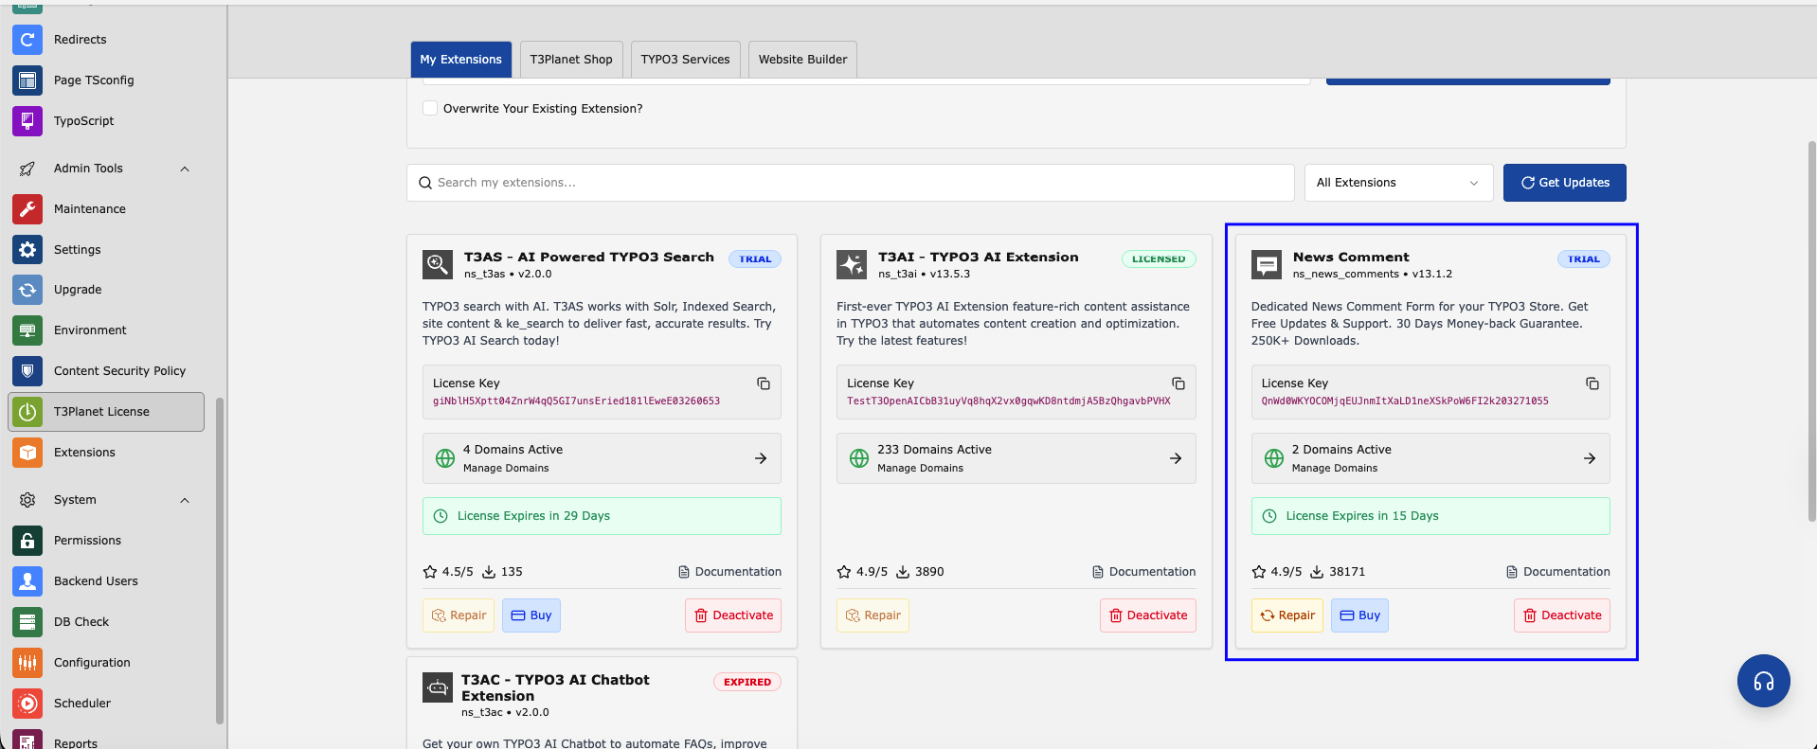Collapse the System menu group
1817x749 pixels.
(185, 500)
